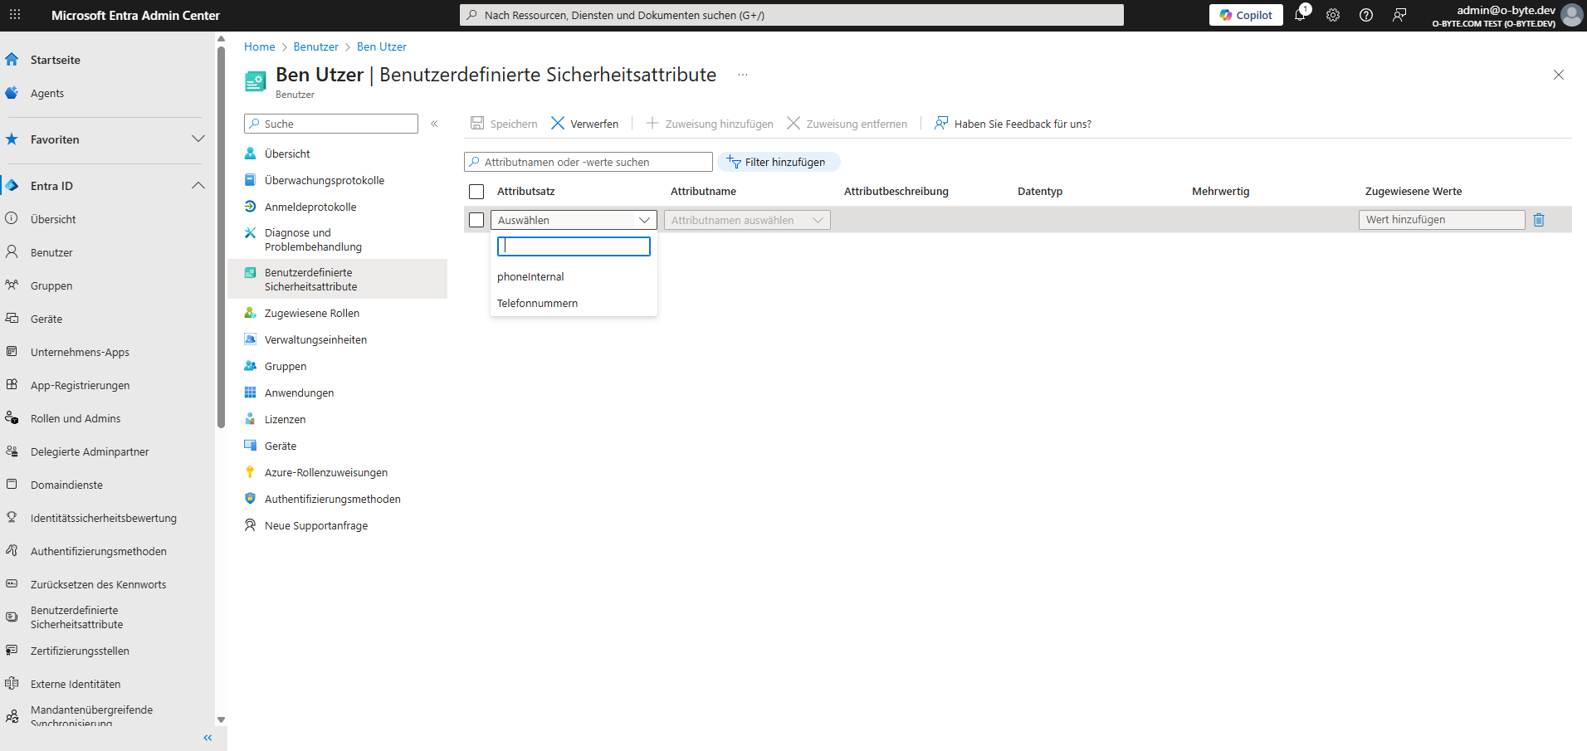Click the help question mark icon
The height and width of the screenshot is (751, 1587).
point(1366,15)
